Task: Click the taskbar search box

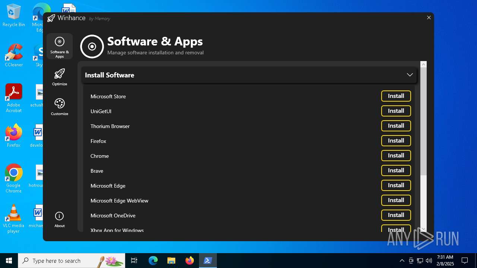Action: tap(72, 261)
